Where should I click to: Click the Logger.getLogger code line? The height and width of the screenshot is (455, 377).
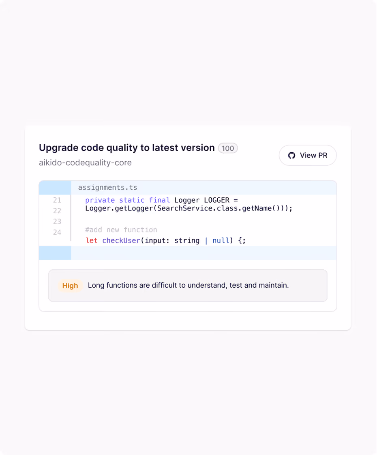[x=189, y=208]
